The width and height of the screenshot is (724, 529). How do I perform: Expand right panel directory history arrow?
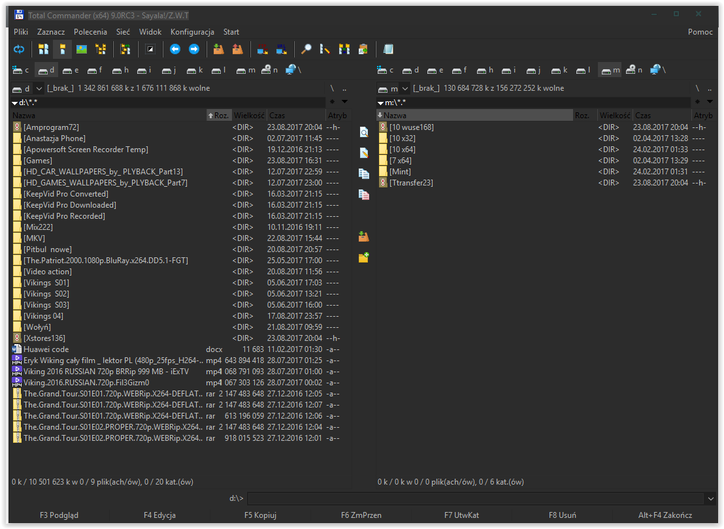pos(710,101)
